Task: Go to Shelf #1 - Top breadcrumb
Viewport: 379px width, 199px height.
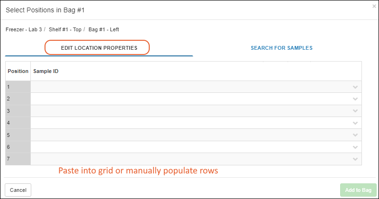Action: pyautogui.click(x=65, y=29)
